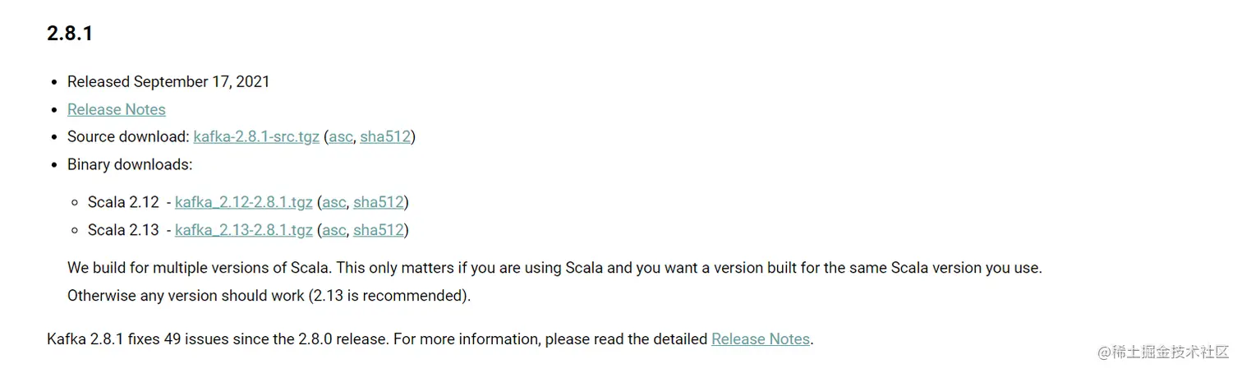Open detailed Release Notes link in last sentence

(761, 338)
